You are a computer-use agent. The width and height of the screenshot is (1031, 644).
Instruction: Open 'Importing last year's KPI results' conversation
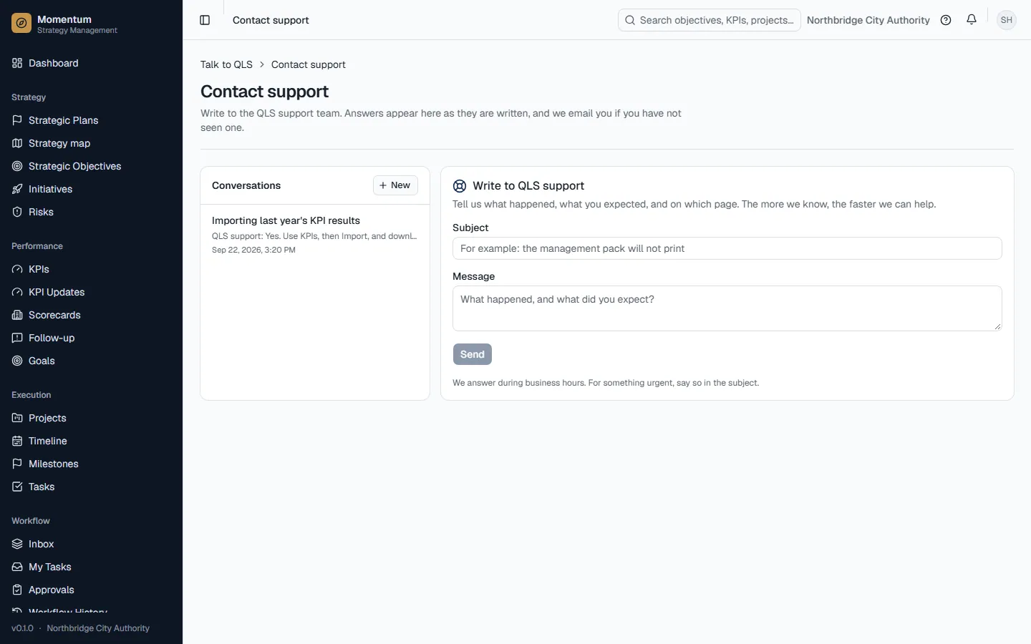(x=315, y=235)
